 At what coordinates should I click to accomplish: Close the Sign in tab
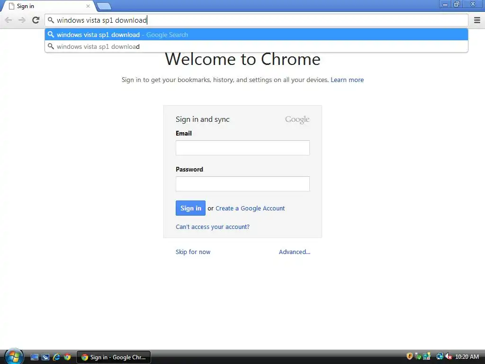tap(88, 6)
